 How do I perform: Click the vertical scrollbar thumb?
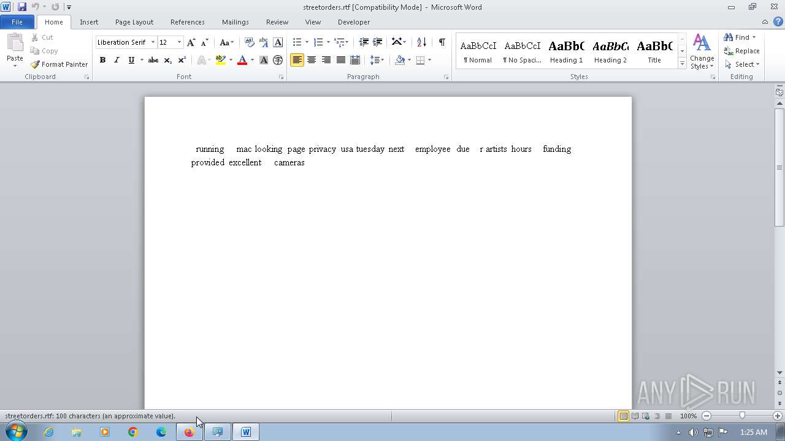coord(779,167)
